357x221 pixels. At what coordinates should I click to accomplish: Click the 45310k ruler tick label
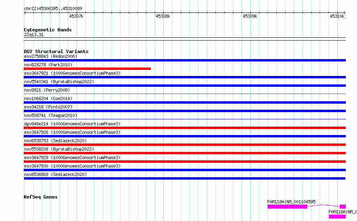[x=337, y=16]
